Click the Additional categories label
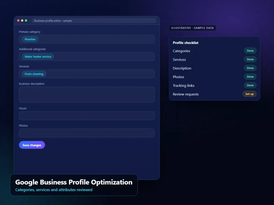274x205 pixels. click(32, 49)
